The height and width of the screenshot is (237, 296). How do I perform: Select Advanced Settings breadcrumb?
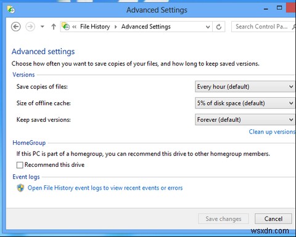pos(146,26)
